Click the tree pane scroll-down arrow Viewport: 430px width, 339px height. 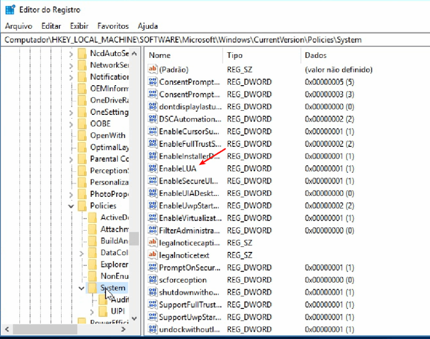(x=134, y=318)
